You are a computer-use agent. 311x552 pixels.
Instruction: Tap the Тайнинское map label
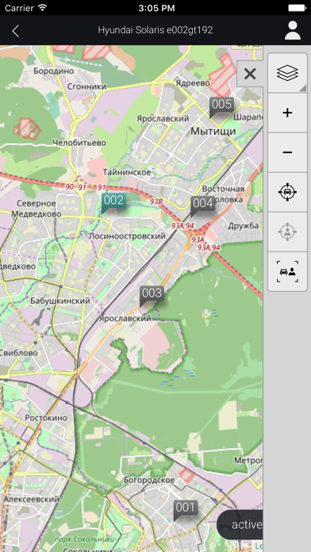(x=127, y=172)
